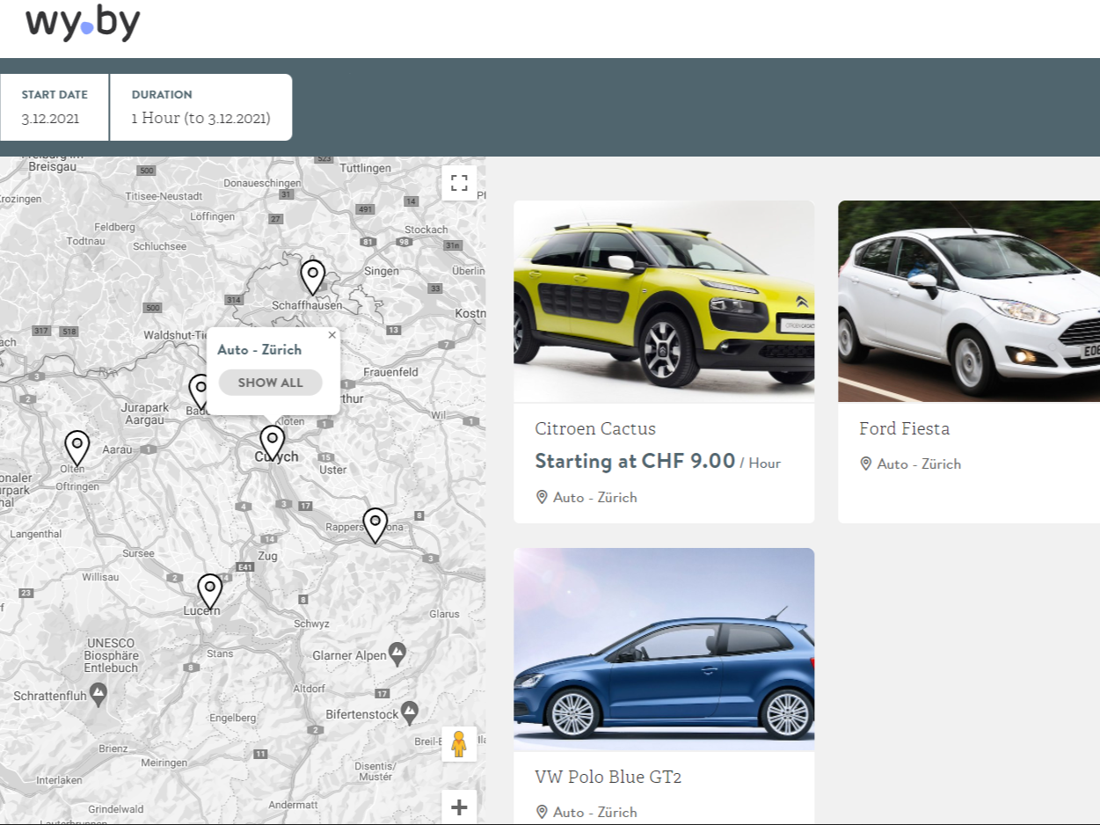Click 'UNESCO Biosphäre Entlebuch' map label
1100x825 pixels.
(x=112, y=655)
